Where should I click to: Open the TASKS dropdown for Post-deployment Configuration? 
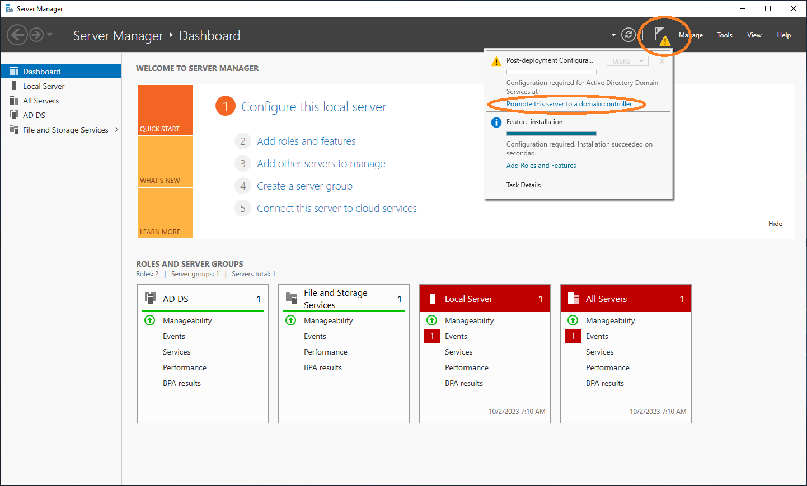point(627,60)
